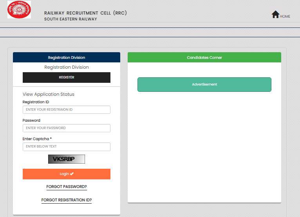Viewport: 300px width, 217px height.
Task: Open the HOME text link
Action: click(x=285, y=16)
